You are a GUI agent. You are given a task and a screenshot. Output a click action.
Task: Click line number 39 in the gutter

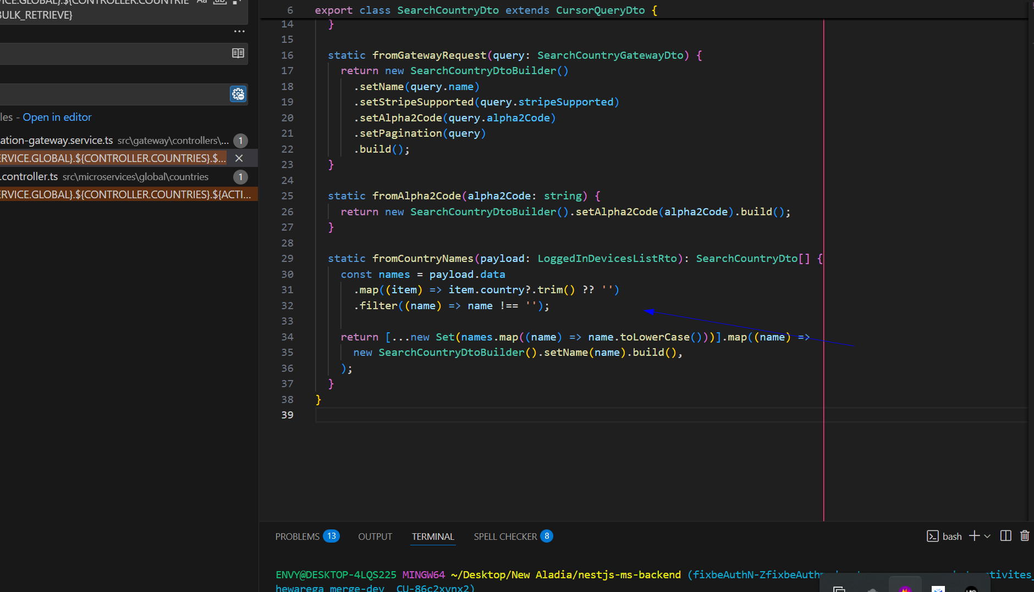tap(287, 415)
